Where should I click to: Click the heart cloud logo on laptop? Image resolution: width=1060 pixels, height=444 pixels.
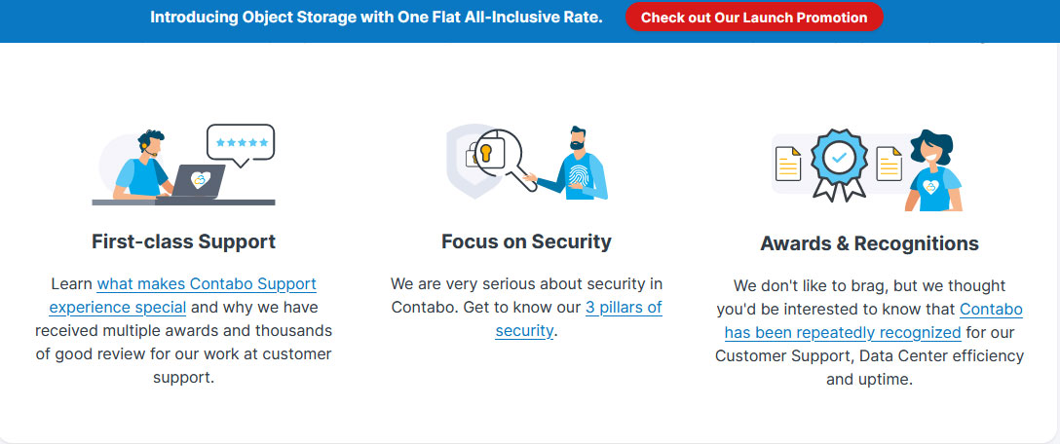tap(200, 180)
